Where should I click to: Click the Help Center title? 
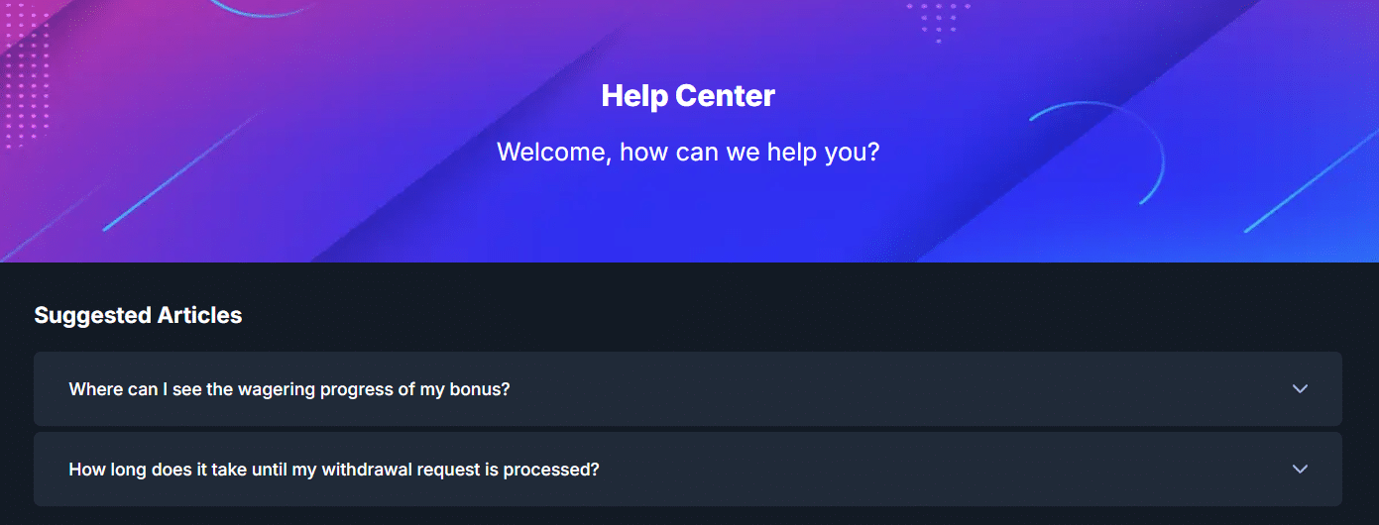(688, 96)
